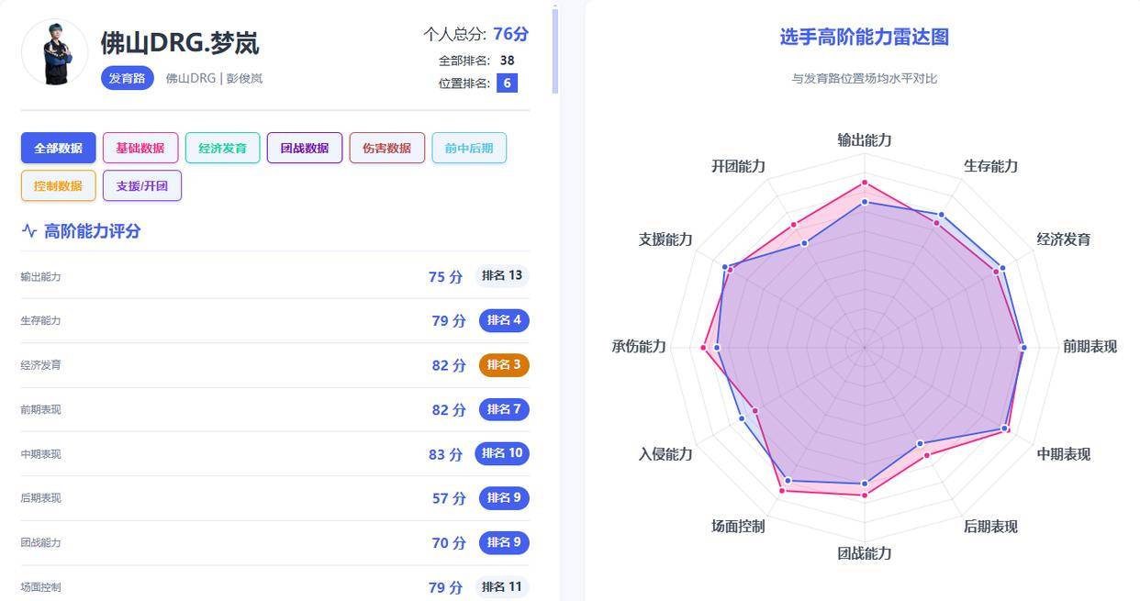
Task: Click the 76分 personal total score
Action: 513,34
